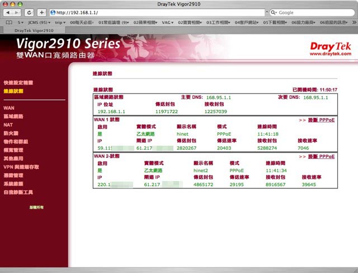Open 快速設定精靈 in the sidebar
Image resolution: width=358 pixels, height=273 pixels.
[18, 82]
